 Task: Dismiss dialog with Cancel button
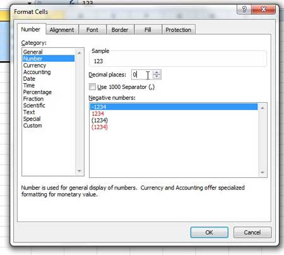[x=252, y=232]
